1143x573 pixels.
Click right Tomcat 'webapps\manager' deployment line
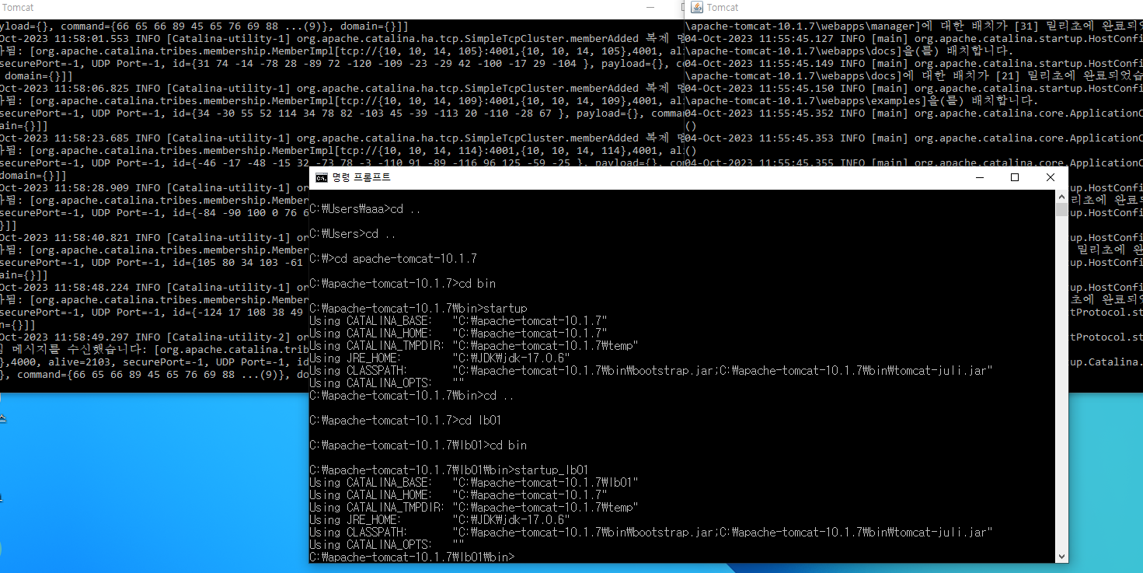tap(914, 26)
